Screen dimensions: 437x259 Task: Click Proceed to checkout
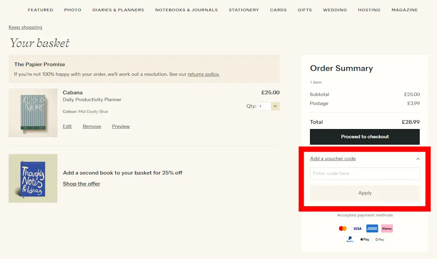(364, 136)
